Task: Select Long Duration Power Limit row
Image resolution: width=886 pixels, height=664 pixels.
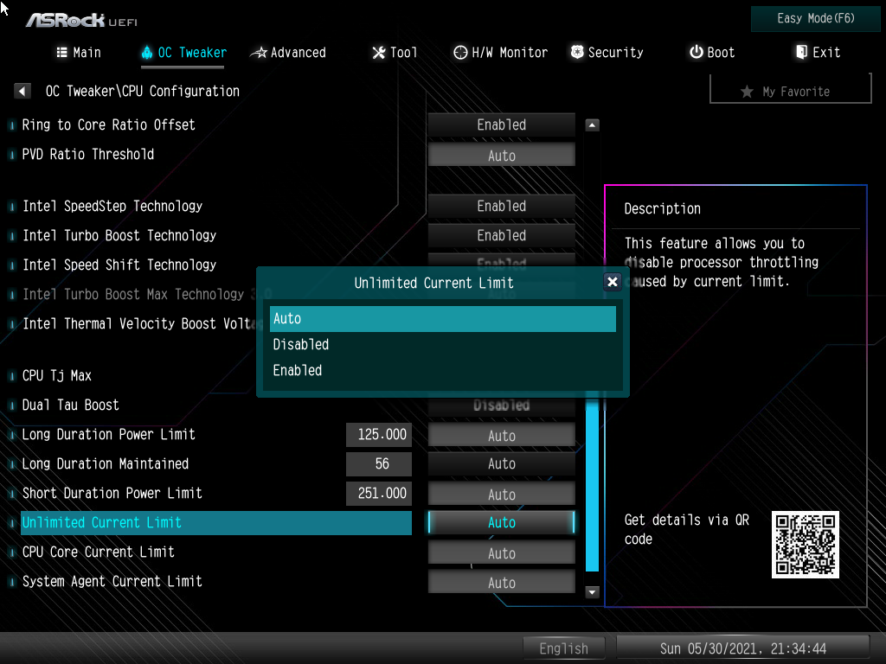Action: click(x=182, y=434)
